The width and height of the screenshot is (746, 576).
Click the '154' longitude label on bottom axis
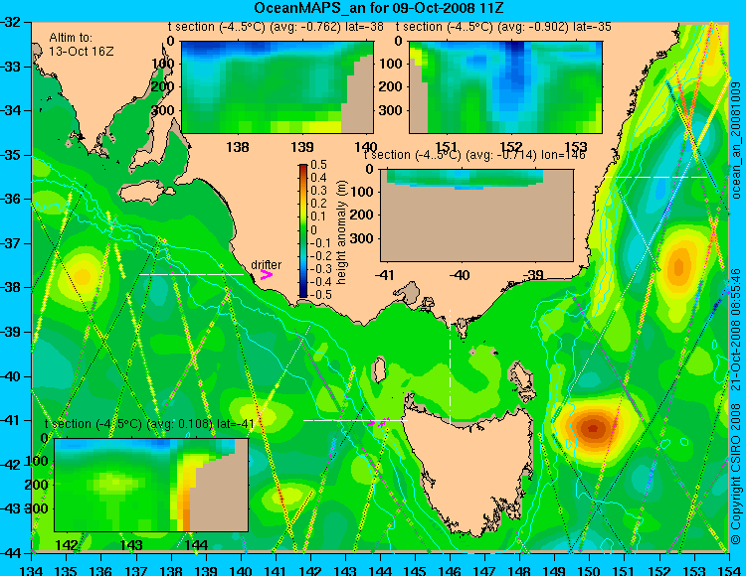[729, 570]
